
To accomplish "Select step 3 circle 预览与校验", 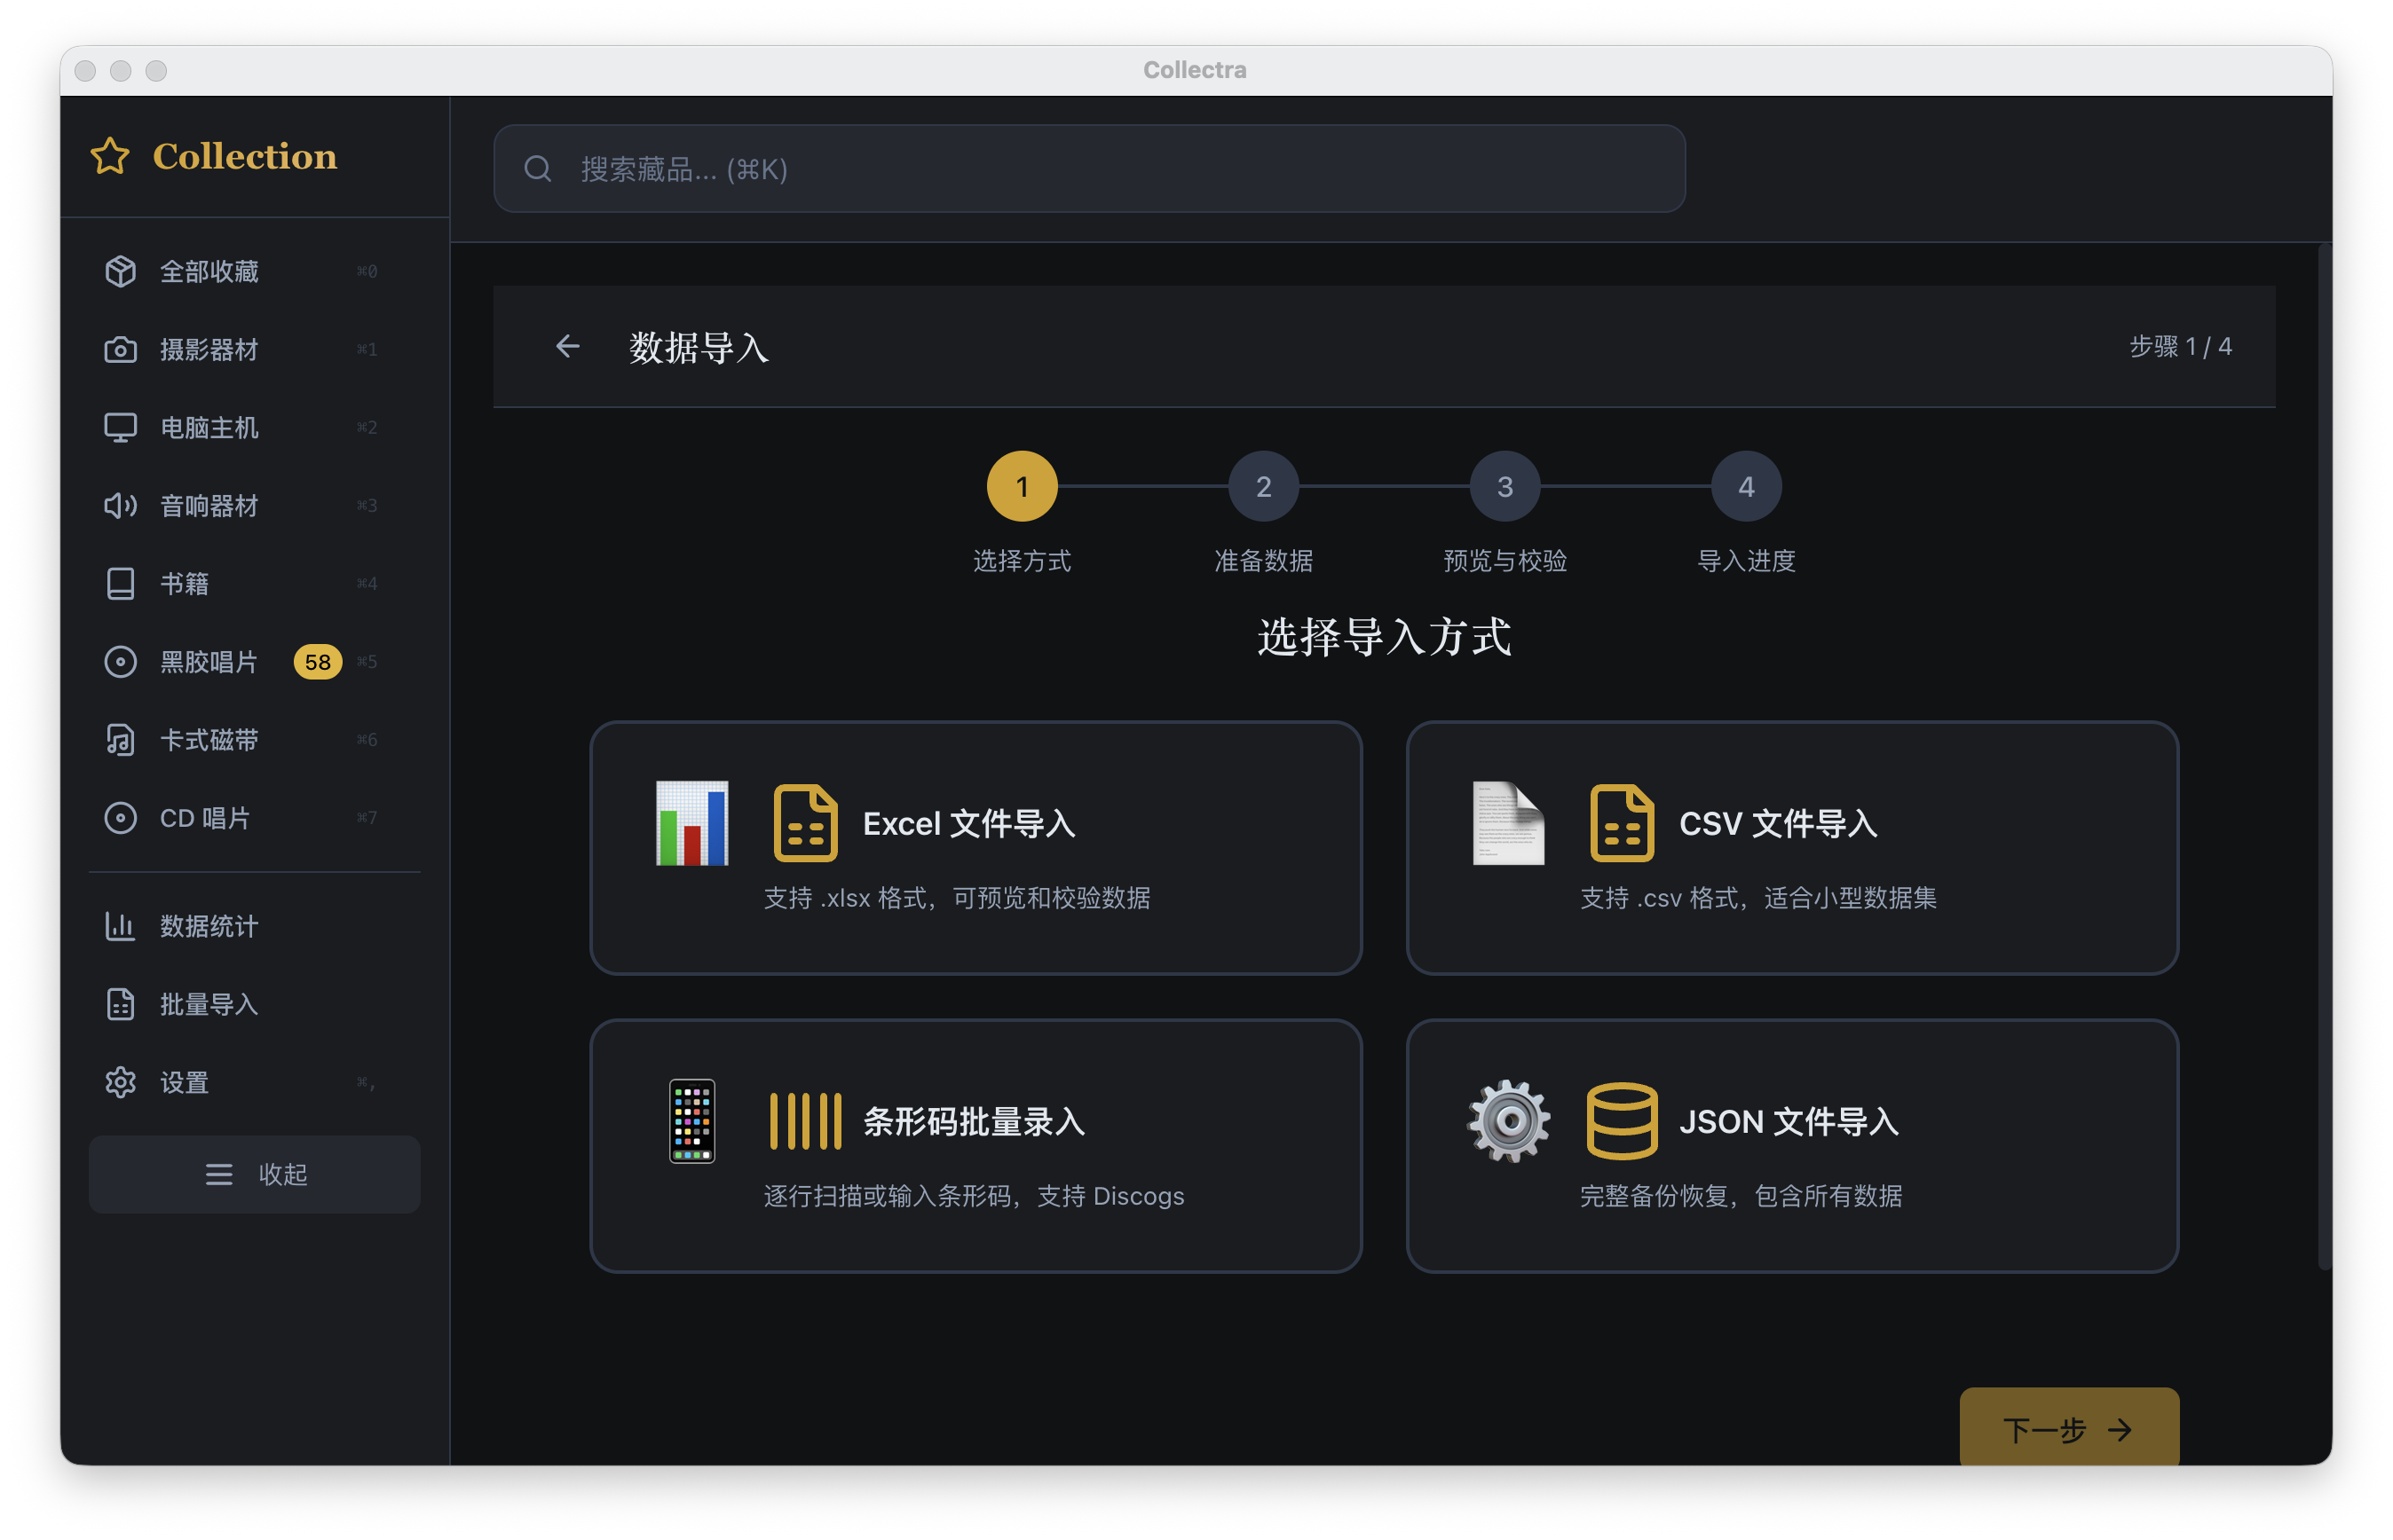I will 1504,486.
